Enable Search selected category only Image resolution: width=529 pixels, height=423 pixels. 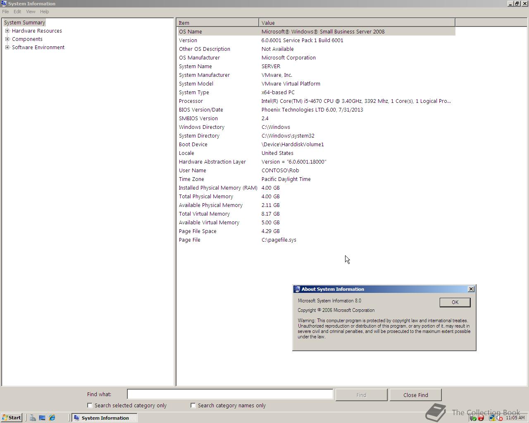click(90, 405)
